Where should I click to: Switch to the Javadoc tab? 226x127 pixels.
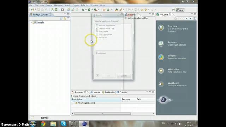[95, 92]
